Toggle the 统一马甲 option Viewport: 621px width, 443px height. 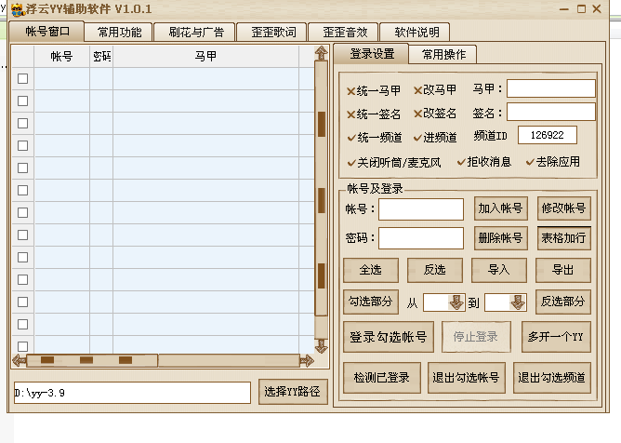374,91
